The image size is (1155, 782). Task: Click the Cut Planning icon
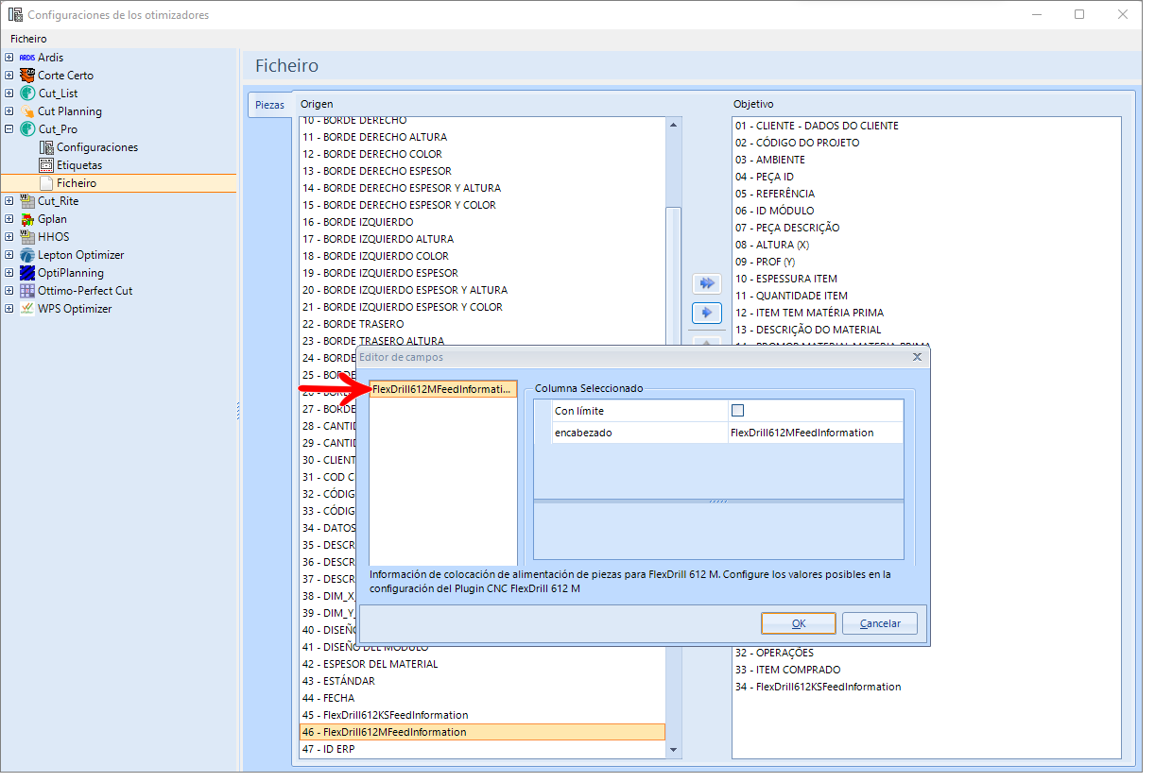[x=26, y=111]
